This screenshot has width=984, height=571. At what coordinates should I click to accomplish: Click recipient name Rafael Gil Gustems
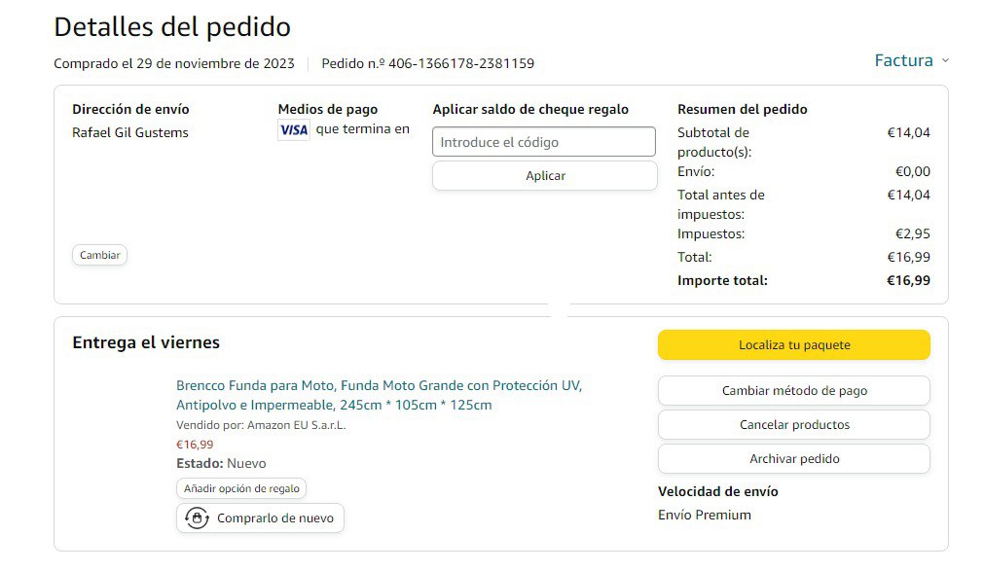click(x=130, y=132)
